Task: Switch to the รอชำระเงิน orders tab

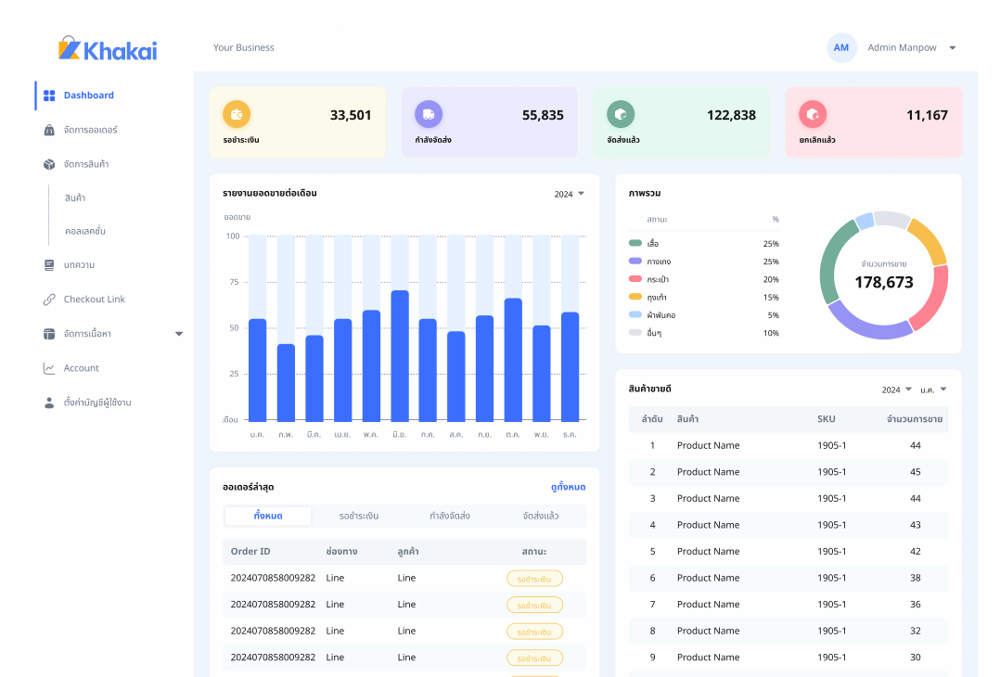Action: [x=359, y=516]
